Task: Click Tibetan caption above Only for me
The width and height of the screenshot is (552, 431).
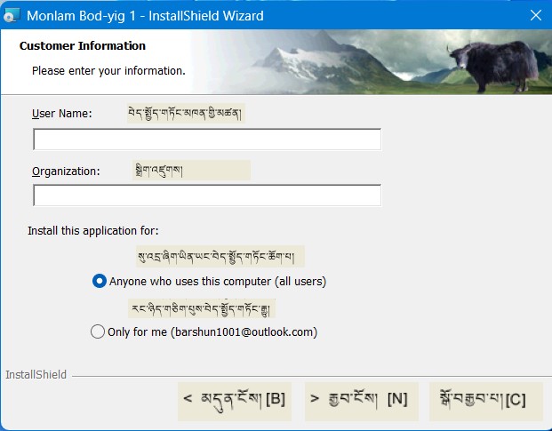Action: (x=202, y=308)
